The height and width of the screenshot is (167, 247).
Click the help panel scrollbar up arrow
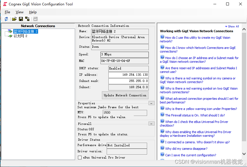pyautogui.click(x=244, y=29)
